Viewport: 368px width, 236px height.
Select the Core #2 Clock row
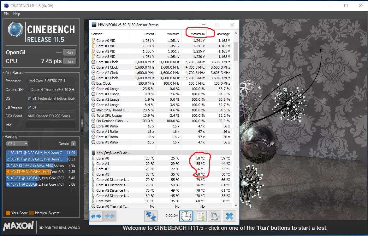tap(161, 73)
